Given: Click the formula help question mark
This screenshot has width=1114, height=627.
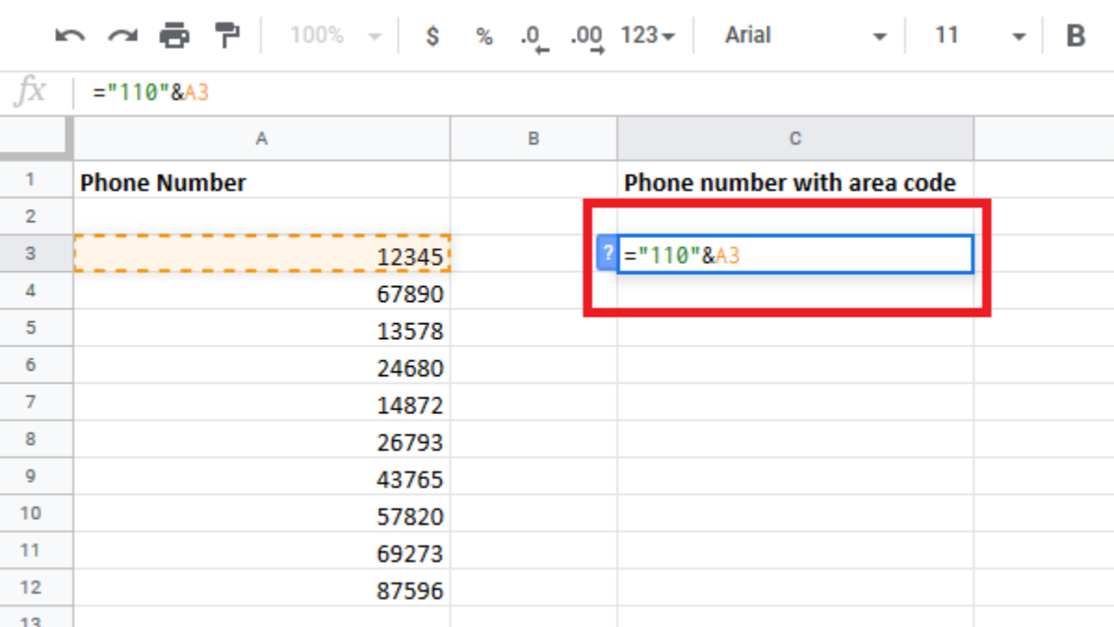Looking at the screenshot, I should pyautogui.click(x=607, y=254).
